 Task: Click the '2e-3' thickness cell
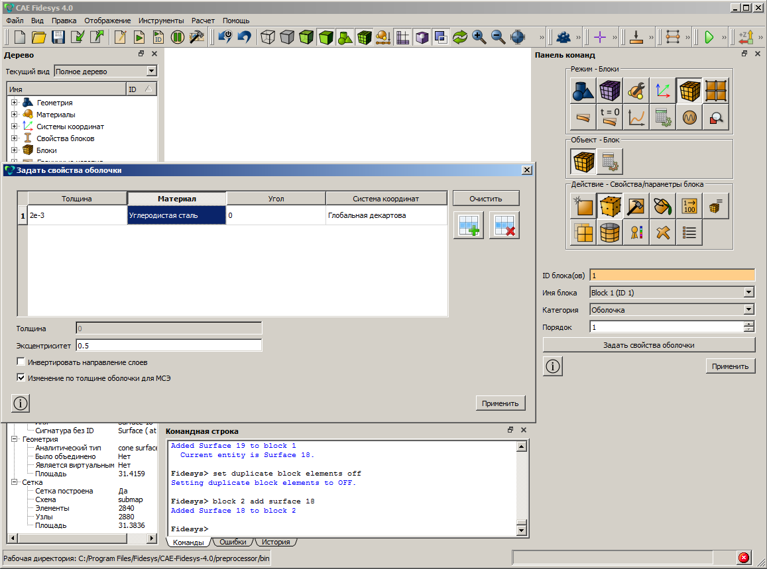coord(77,215)
